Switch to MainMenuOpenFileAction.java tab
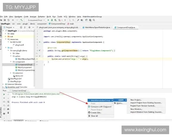The image size is (172, 137). coord(97,27)
